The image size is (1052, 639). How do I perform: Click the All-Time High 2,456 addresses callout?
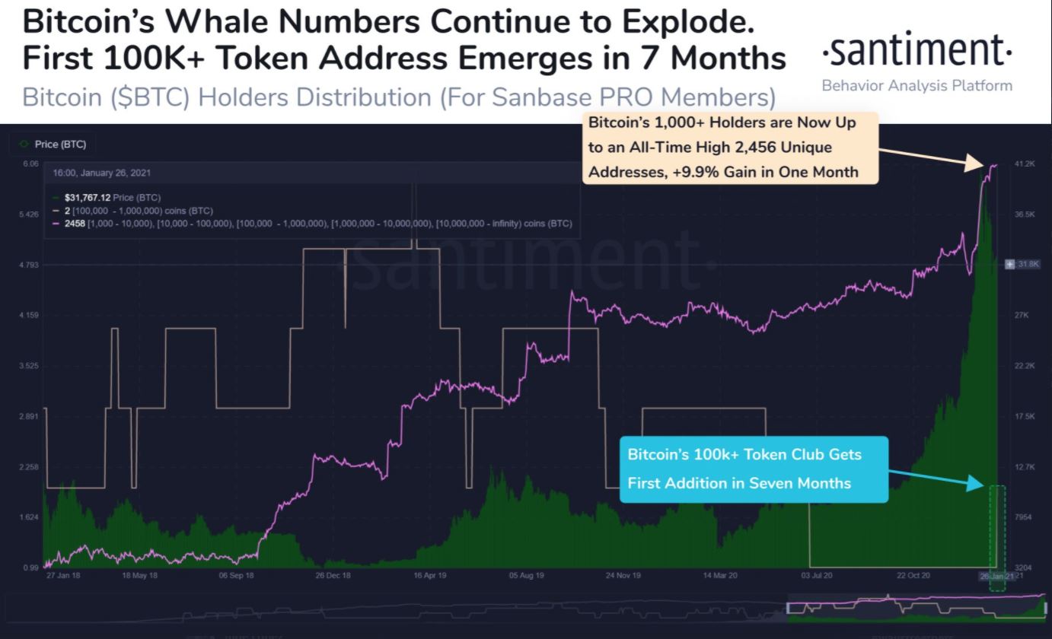point(731,148)
